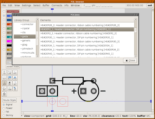Select the ARC tool
Image resolution: width=155 pixels, height=119 pixels.
pyautogui.click(x=15, y=73)
